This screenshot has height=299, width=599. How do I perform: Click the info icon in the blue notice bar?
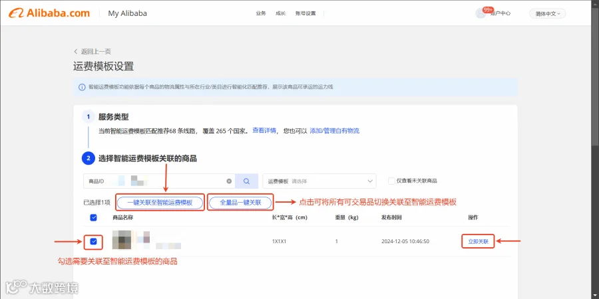click(x=82, y=87)
